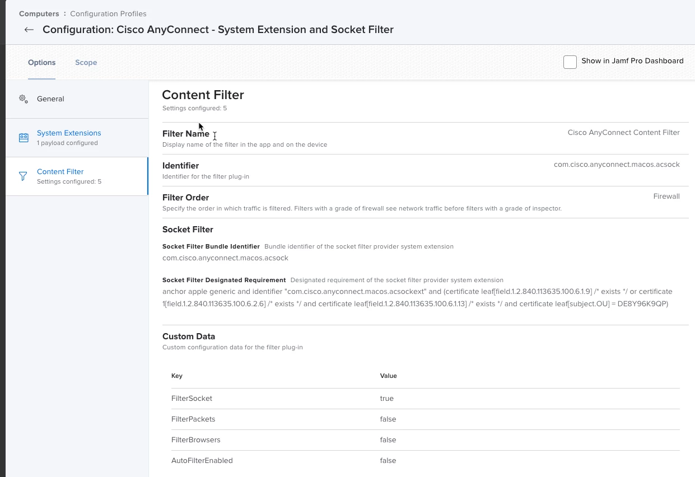Click the System Extensions payload icon
Viewport: 695px width, 477px height.
[23, 137]
